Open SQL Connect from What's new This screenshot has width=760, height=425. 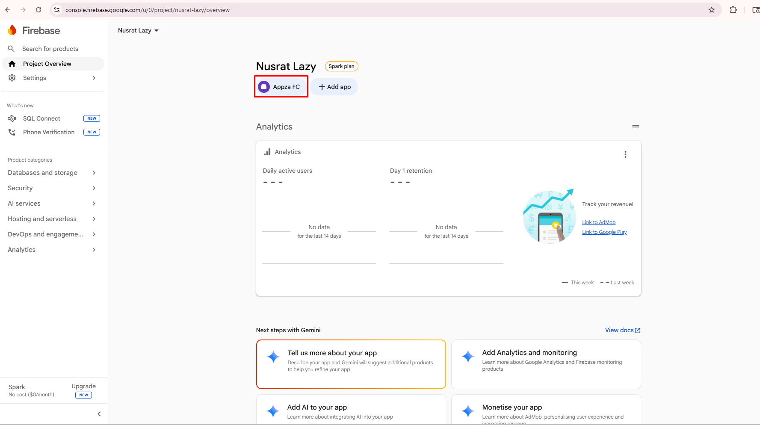(53, 118)
